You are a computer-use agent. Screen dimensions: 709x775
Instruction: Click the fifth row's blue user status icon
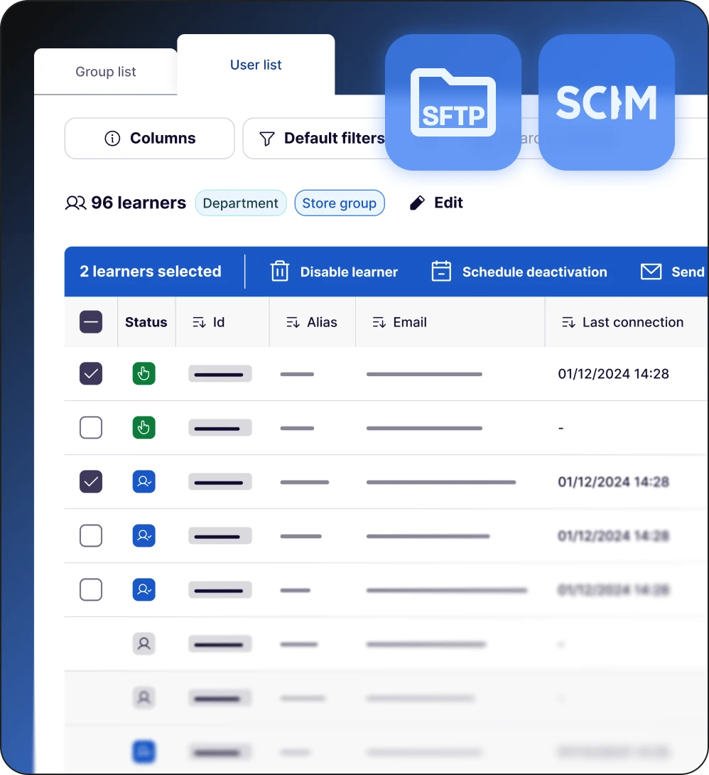144,589
